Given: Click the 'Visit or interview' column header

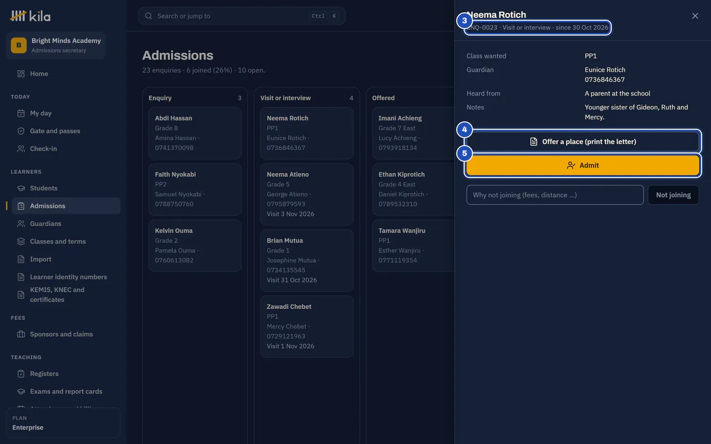Looking at the screenshot, I should tap(285, 98).
